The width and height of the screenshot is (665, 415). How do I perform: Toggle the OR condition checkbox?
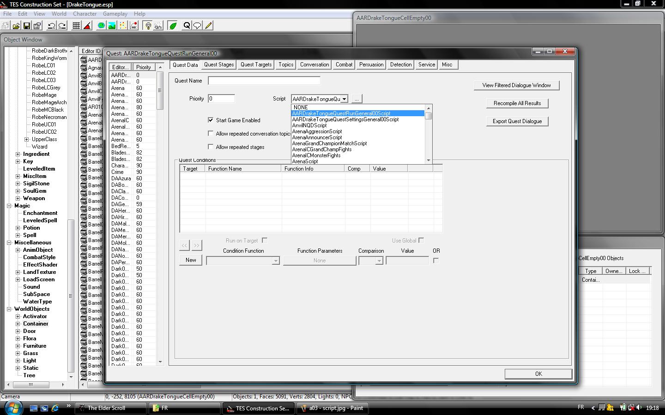point(436,261)
